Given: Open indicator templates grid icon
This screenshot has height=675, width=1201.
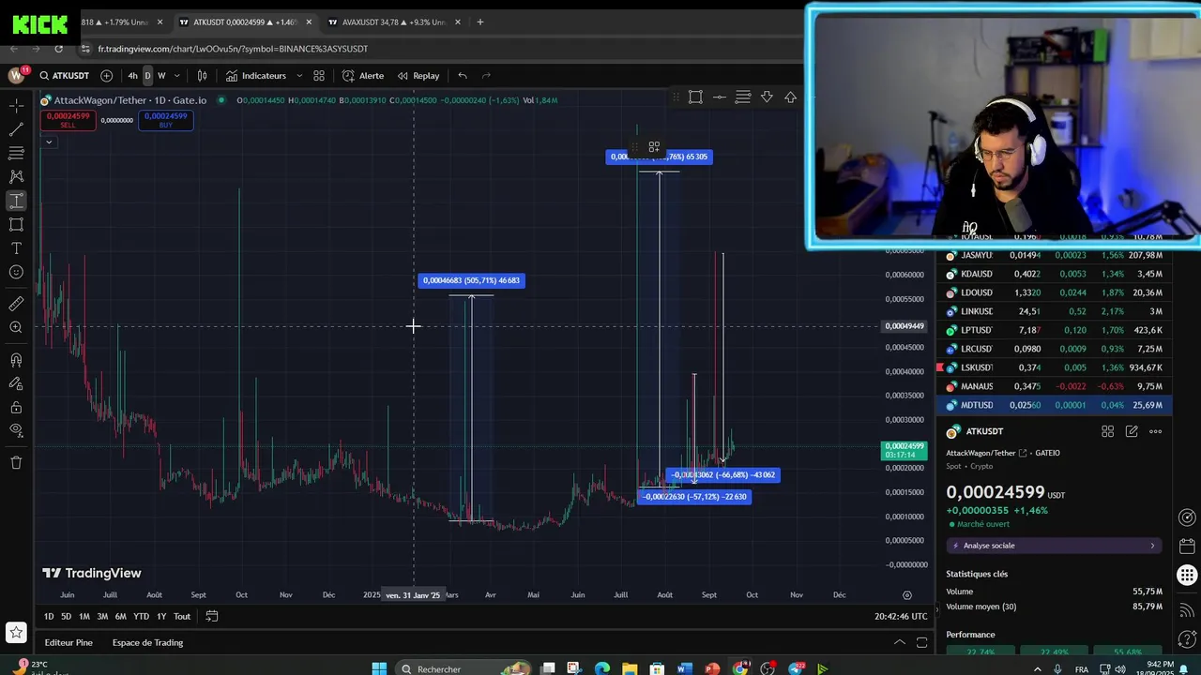Looking at the screenshot, I should (x=319, y=76).
